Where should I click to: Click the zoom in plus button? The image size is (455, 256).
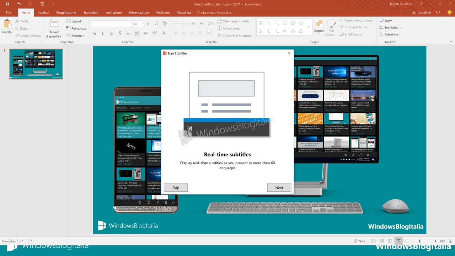click(x=435, y=241)
